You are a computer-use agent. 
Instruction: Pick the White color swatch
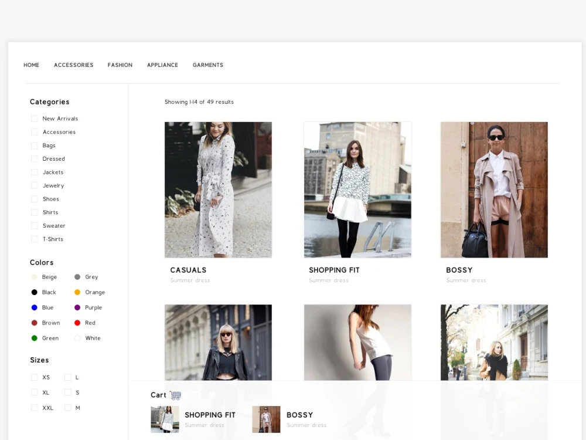pos(77,339)
